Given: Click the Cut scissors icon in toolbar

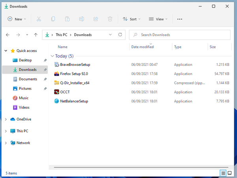Looking at the screenshot, I should pos(39,19).
